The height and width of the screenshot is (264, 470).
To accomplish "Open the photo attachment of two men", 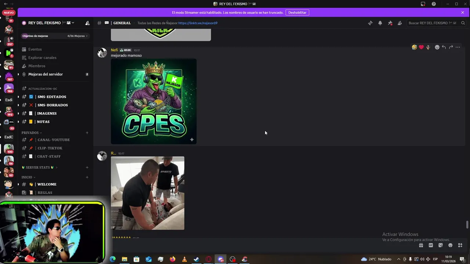I will click(x=148, y=193).
